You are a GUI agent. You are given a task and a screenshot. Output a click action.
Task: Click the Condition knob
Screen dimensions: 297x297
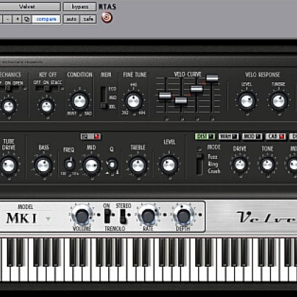pos(80,101)
